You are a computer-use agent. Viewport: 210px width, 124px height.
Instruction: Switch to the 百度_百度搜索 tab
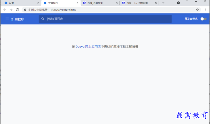click(100, 3)
